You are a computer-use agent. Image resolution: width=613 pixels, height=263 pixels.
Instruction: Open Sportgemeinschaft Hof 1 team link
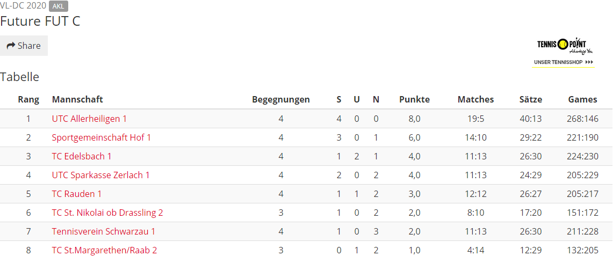tap(101, 137)
